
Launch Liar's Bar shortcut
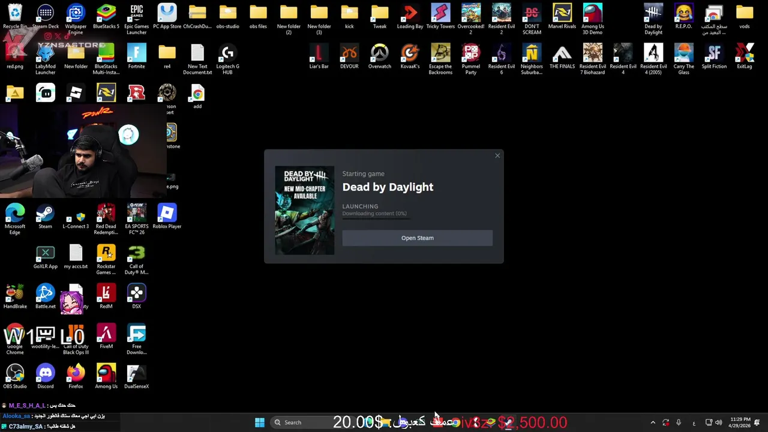pyautogui.click(x=319, y=56)
